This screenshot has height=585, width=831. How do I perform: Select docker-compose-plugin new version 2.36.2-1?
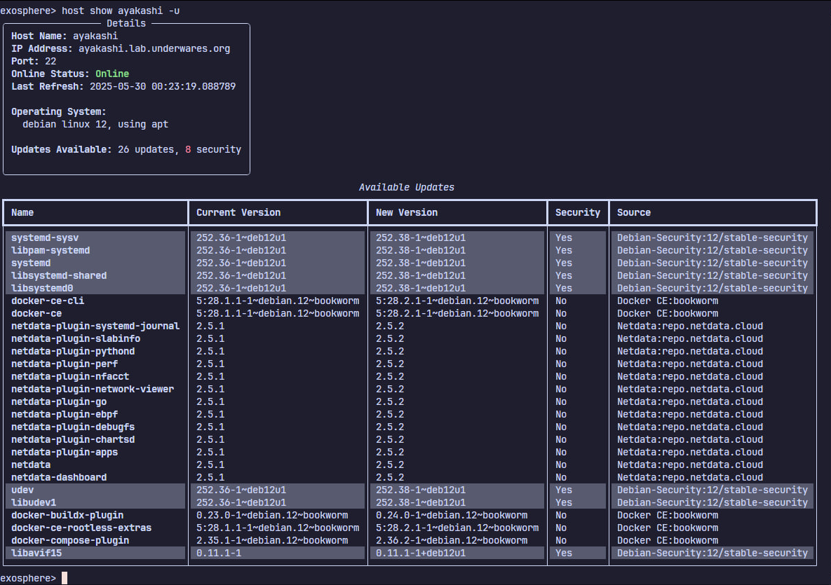coord(452,540)
